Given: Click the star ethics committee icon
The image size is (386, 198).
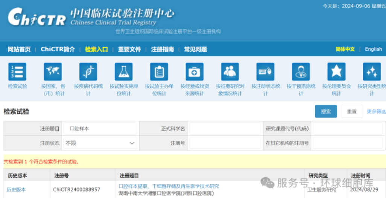Looking at the screenshot, I should [336, 72].
